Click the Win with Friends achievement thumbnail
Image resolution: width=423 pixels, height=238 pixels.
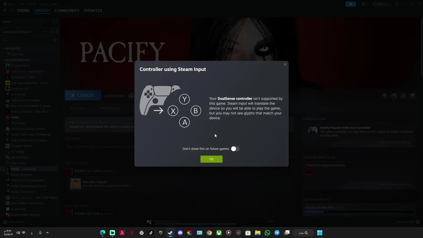pyautogui.click(x=75, y=184)
